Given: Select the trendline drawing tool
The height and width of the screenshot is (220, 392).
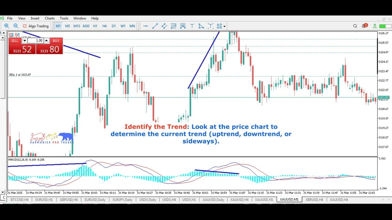Looking at the screenshot, I should (155, 26).
